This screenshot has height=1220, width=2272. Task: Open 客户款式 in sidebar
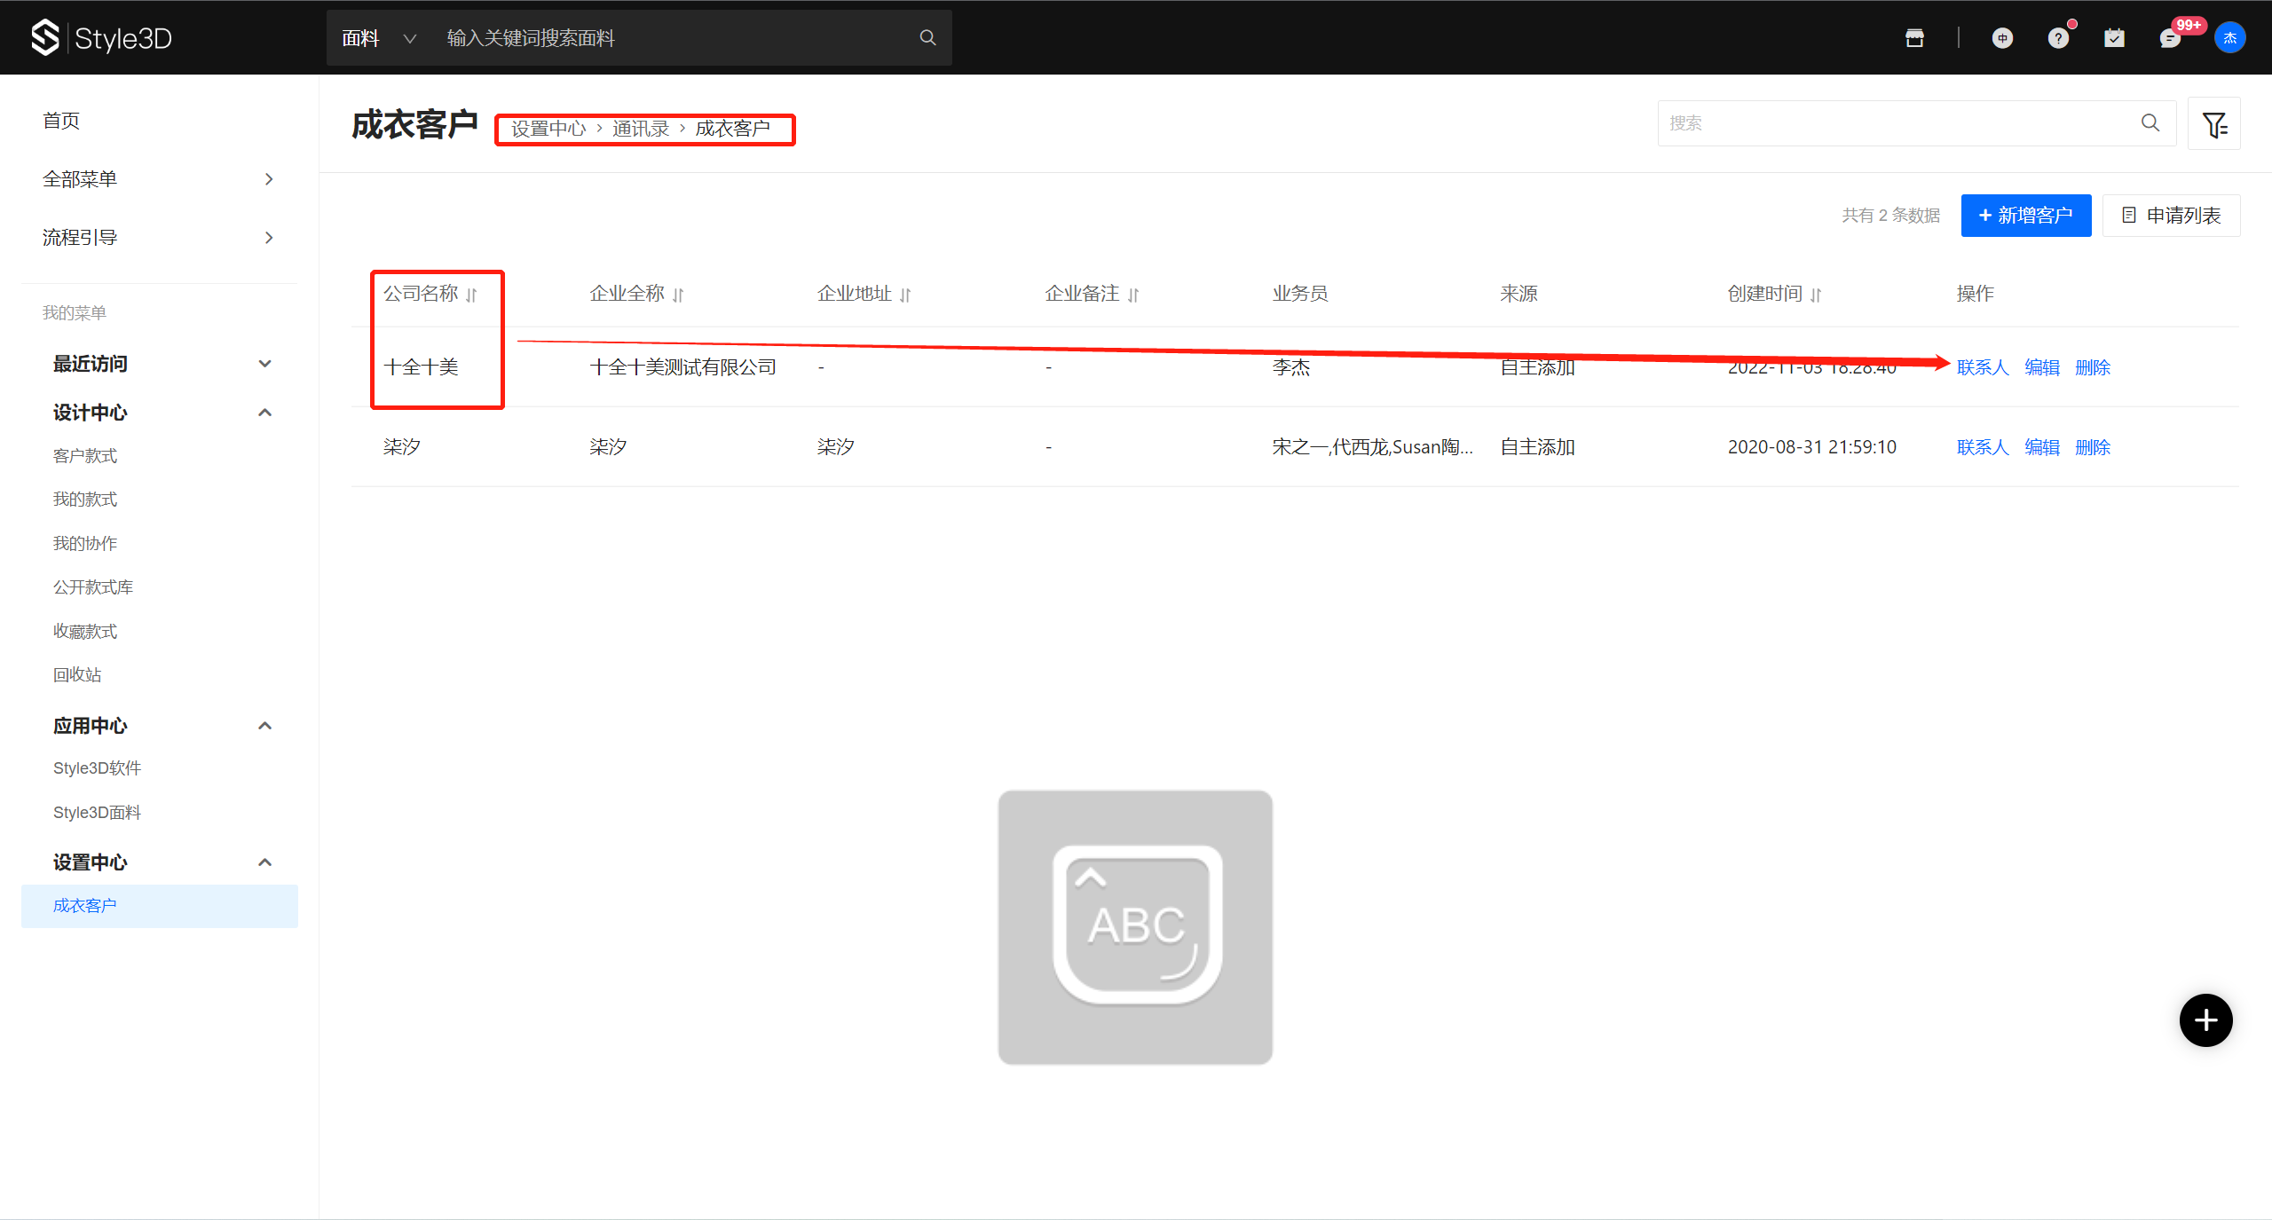[x=85, y=456]
